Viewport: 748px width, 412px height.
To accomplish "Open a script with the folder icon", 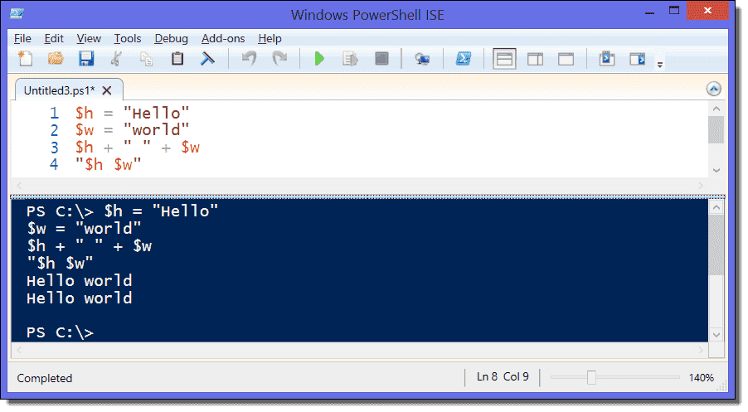I will point(56,59).
